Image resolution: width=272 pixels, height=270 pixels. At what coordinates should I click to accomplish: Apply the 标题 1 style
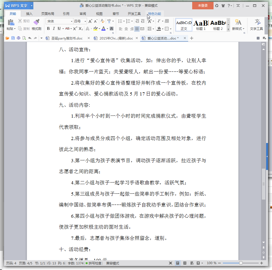[201, 25]
